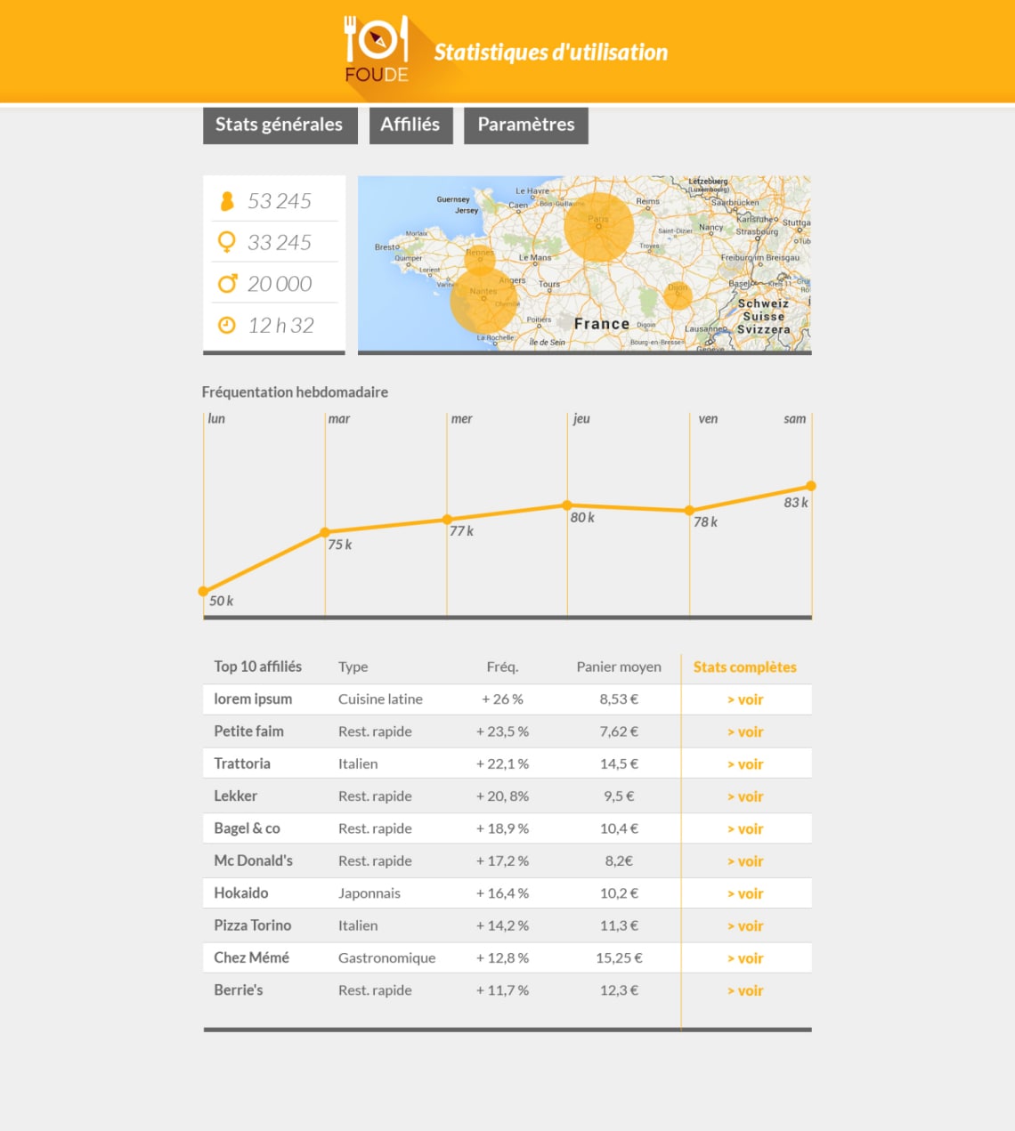The width and height of the screenshot is (1015, 1131).
Task: Click the 14,5 € average basket value
Action: point(619,764)
